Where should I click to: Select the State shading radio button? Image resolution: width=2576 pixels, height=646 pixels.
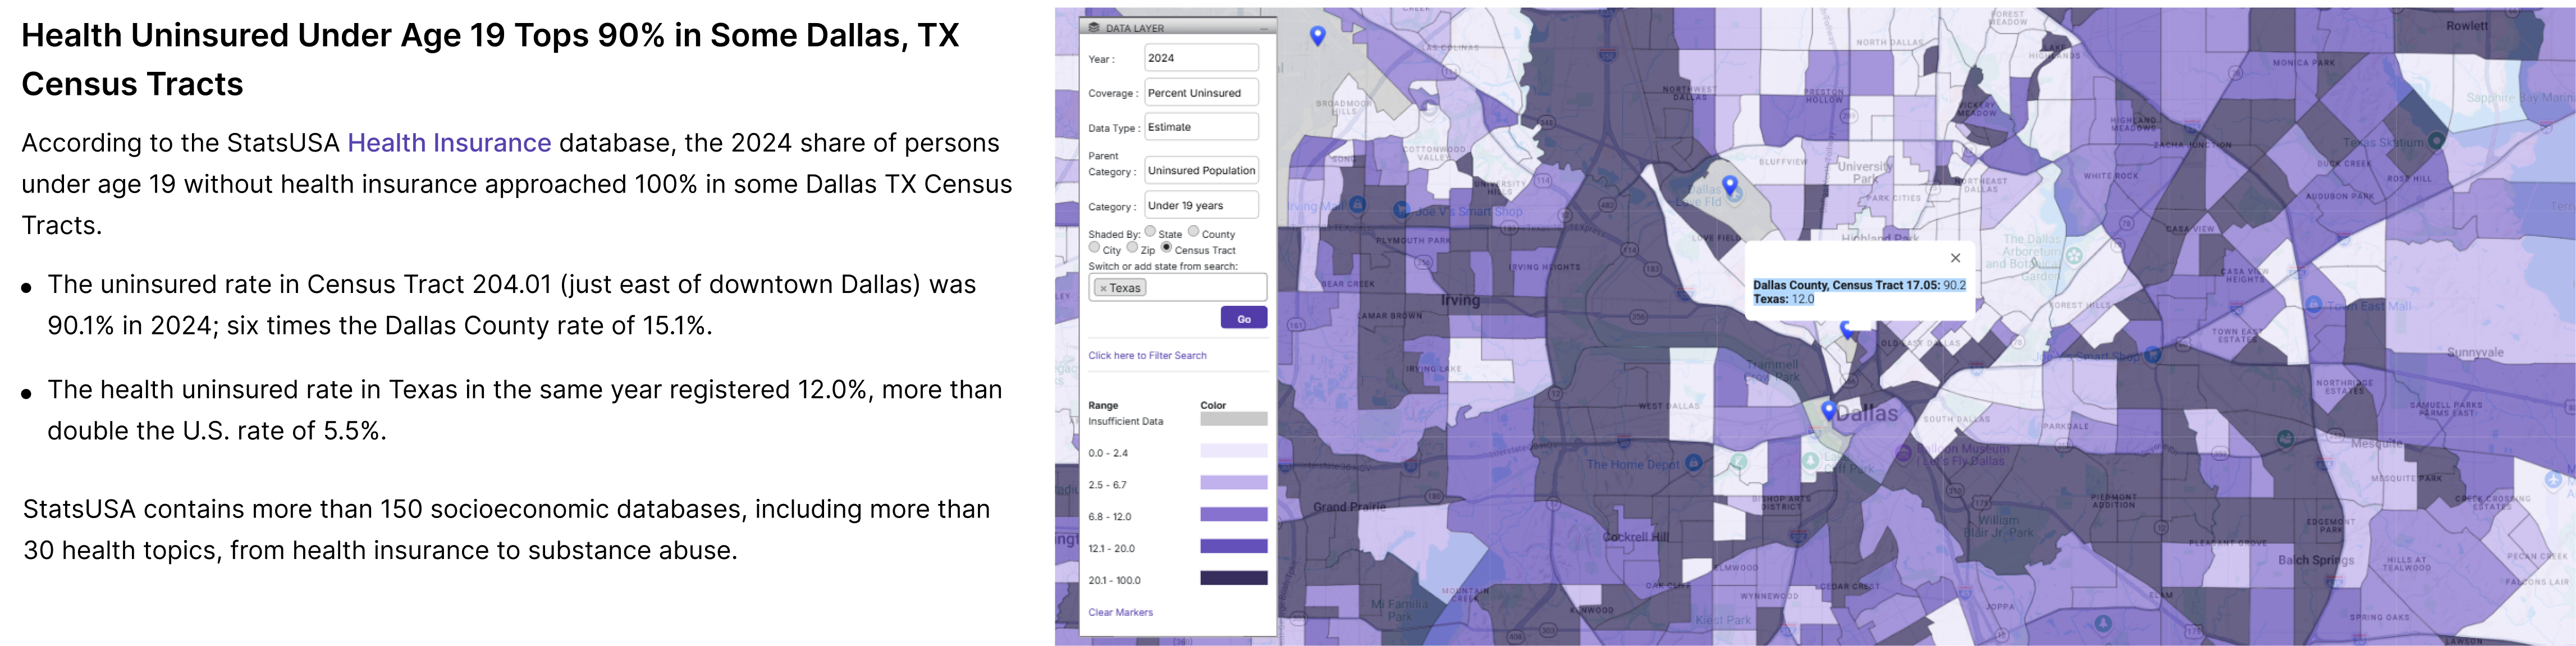coord(1150,232)
